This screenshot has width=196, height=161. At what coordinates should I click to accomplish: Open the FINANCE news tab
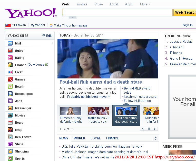point(112,138)
